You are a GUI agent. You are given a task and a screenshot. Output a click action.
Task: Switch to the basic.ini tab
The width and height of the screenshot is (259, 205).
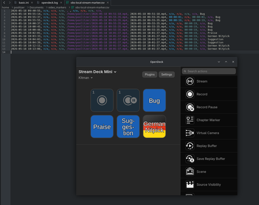tap(24, 3)
